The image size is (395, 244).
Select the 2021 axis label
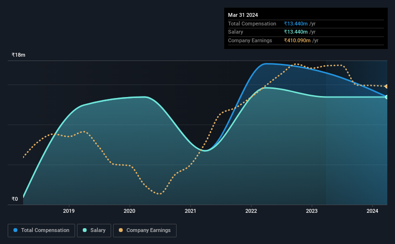[190, 211]
